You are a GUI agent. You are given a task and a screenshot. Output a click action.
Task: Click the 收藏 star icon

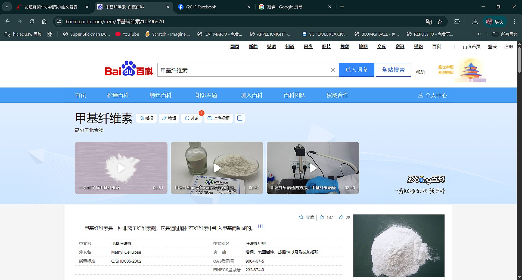pyautogui.click(x=301, y=217)
